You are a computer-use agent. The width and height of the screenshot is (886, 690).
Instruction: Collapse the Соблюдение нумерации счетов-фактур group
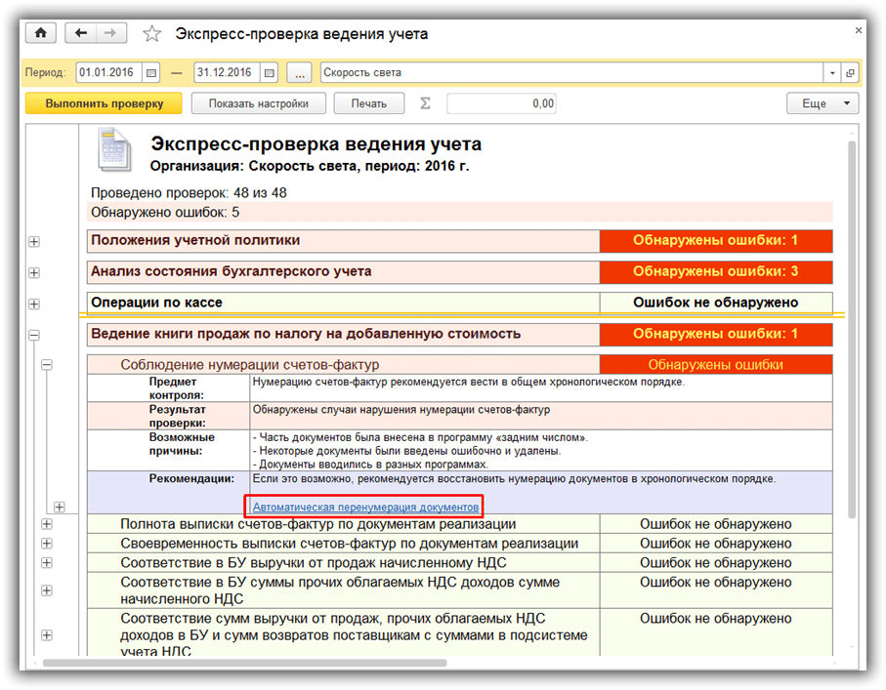[x=46, y=365]
